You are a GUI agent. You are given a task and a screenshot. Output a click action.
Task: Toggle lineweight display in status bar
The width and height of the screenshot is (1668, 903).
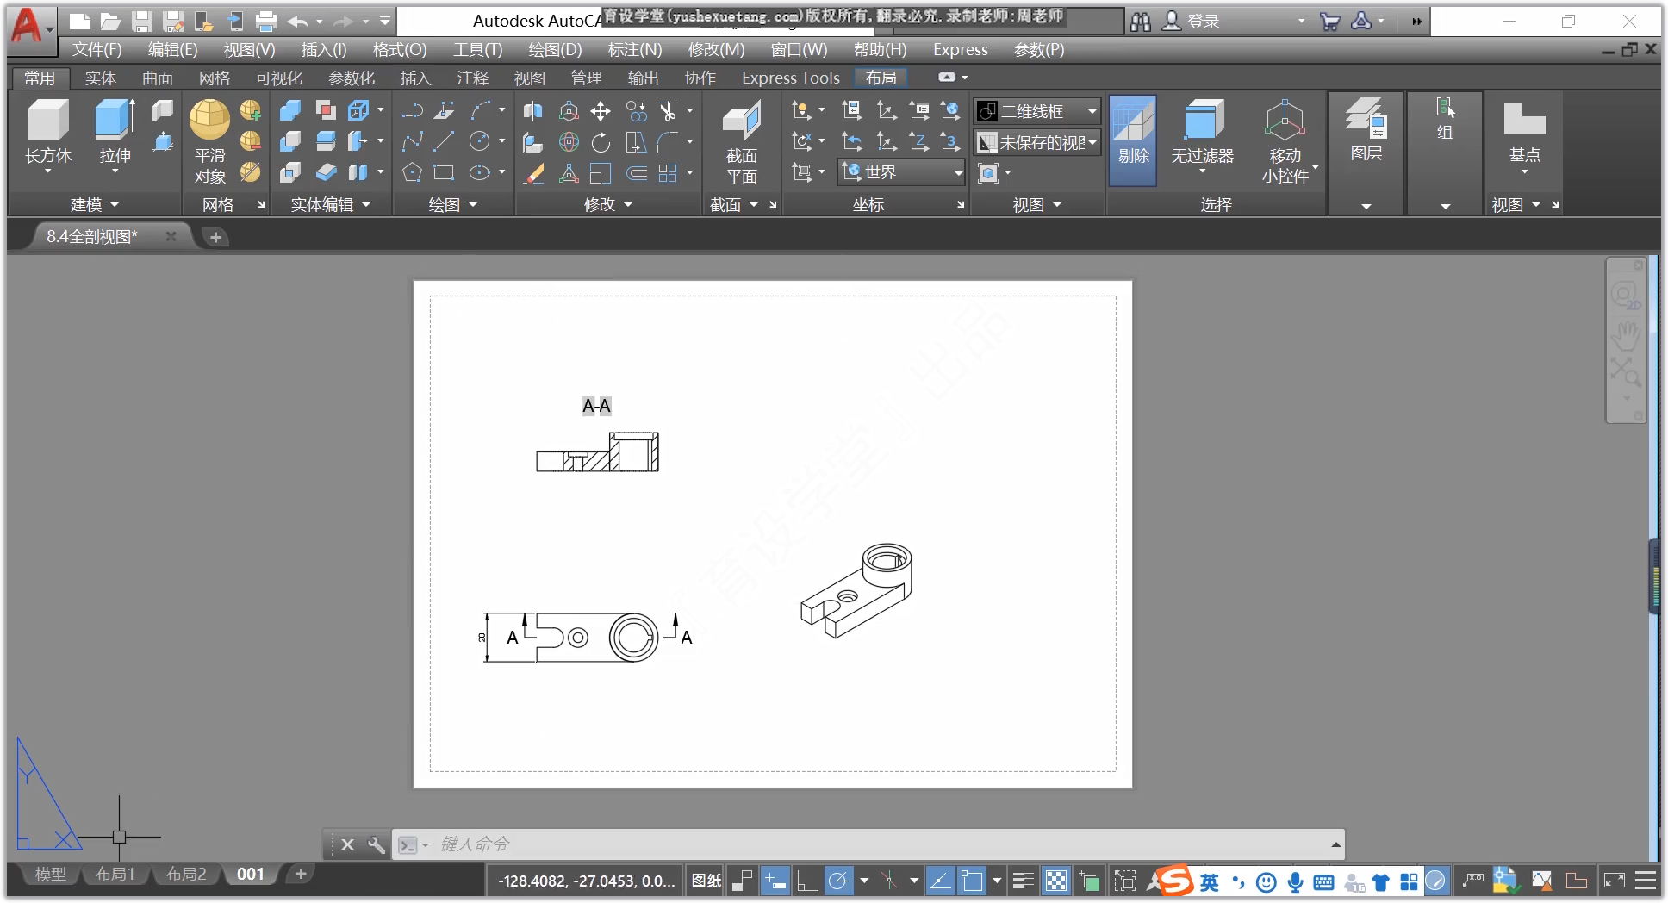[1023, 881]
